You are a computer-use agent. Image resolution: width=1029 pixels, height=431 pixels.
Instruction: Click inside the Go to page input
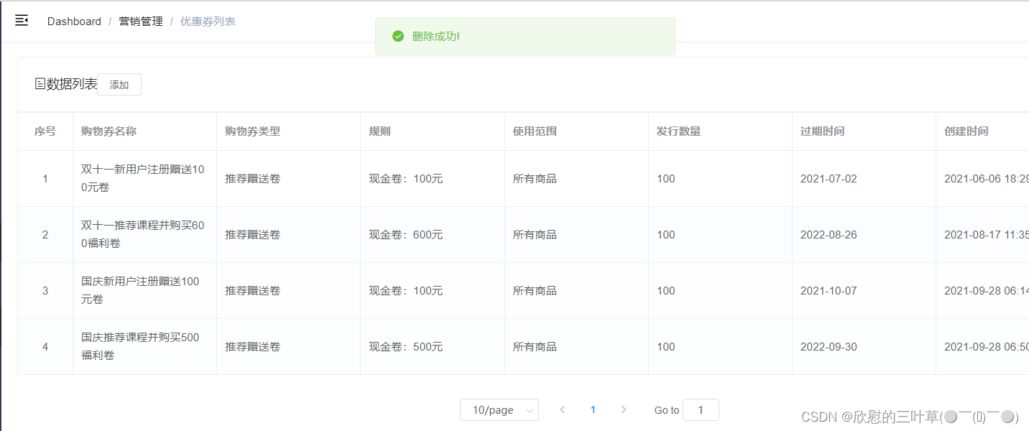click(700, 409)
